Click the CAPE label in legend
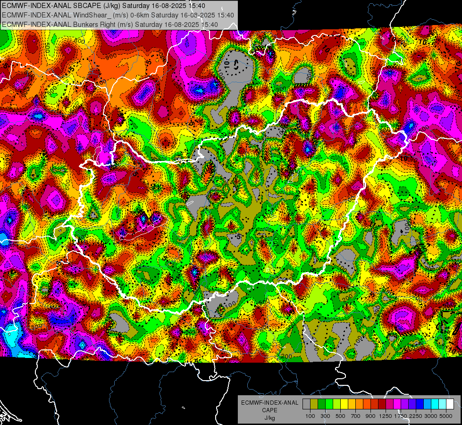462x425 pixels. [269, 410]
